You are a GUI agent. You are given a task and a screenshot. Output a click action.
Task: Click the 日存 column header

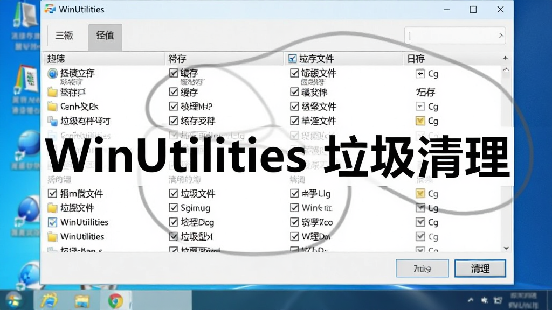[x=452, y=59]
